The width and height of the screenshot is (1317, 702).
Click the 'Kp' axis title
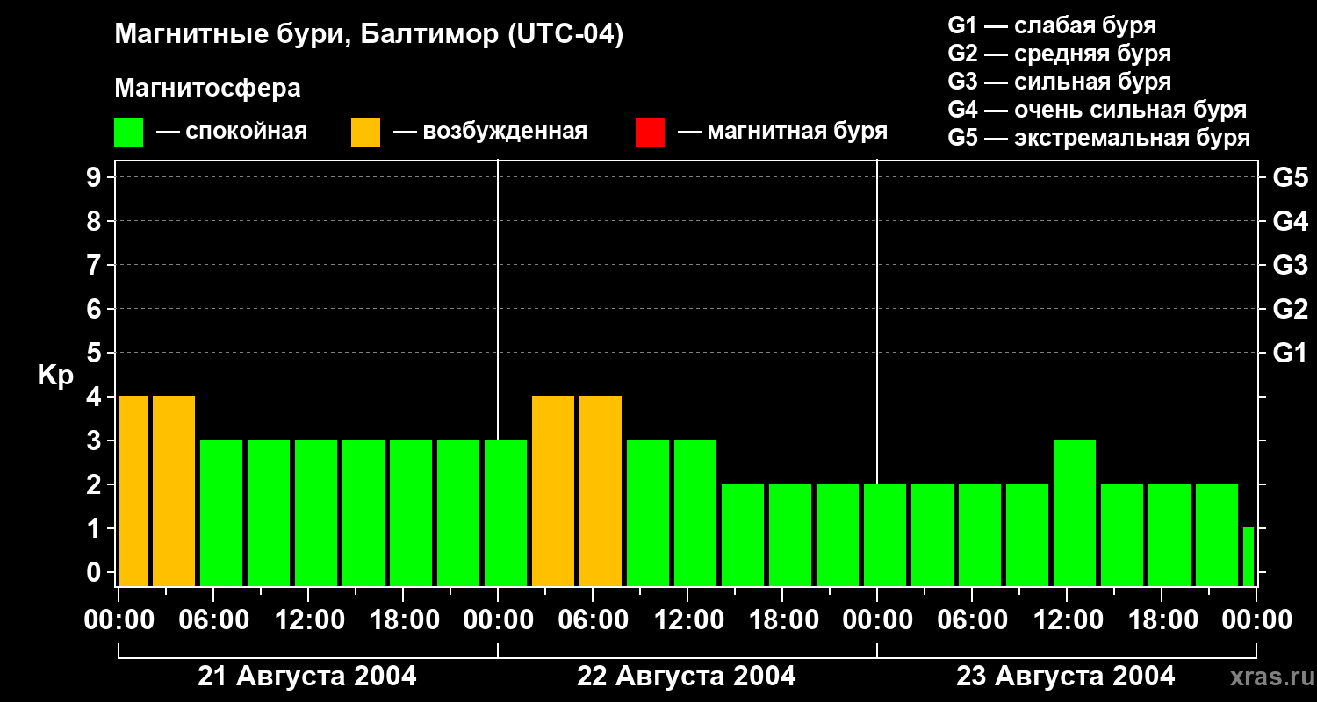55,376
